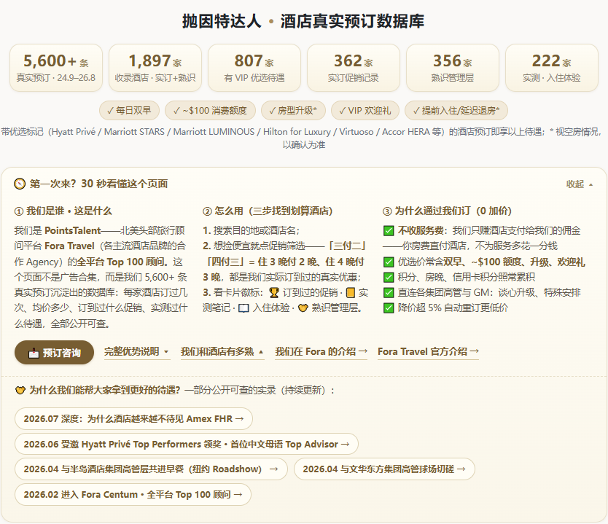Click the 提前入住/延迟退房 benefit pill
Image resolution: width=608 pixels, height=524 pixels.
pos(456,111)
